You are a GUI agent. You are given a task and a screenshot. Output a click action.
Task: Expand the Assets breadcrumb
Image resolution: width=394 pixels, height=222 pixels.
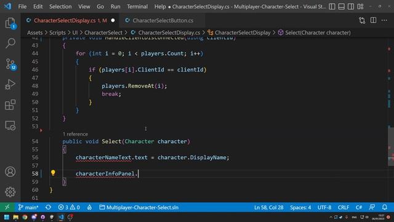[34, 33]
